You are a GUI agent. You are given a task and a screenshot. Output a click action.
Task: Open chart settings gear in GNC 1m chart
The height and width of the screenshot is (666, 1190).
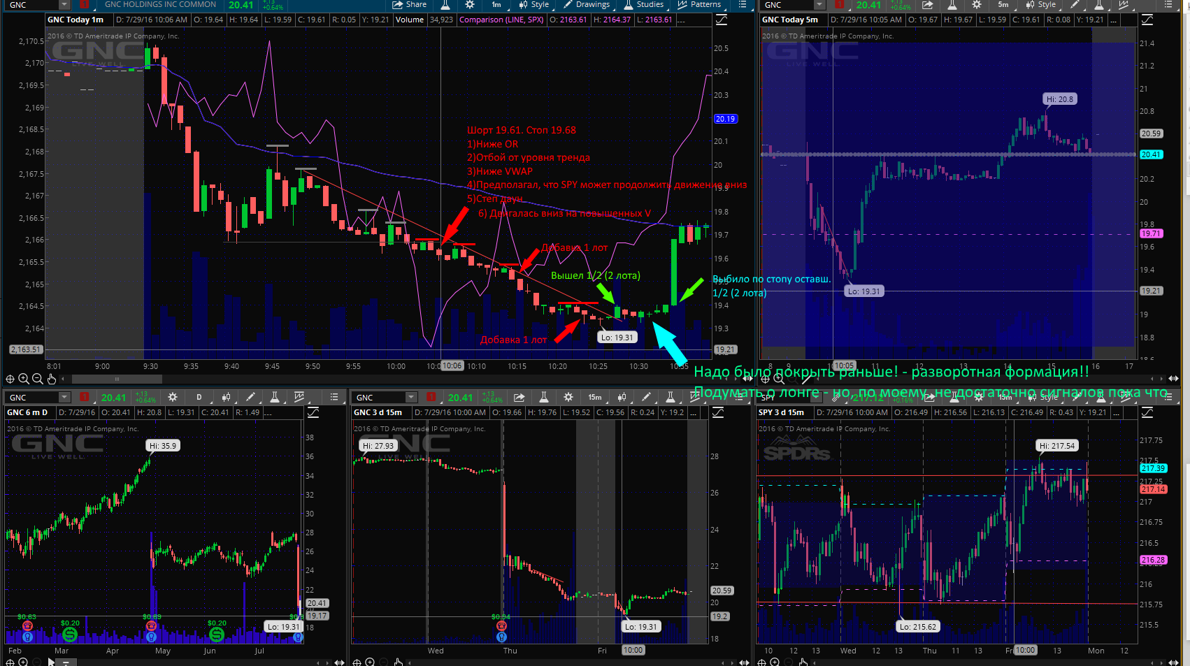[470, 4]
